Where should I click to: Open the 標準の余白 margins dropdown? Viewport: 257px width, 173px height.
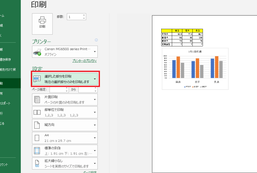point(65,151)
